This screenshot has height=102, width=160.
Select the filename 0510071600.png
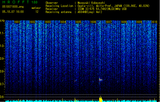tap(13, 7)
